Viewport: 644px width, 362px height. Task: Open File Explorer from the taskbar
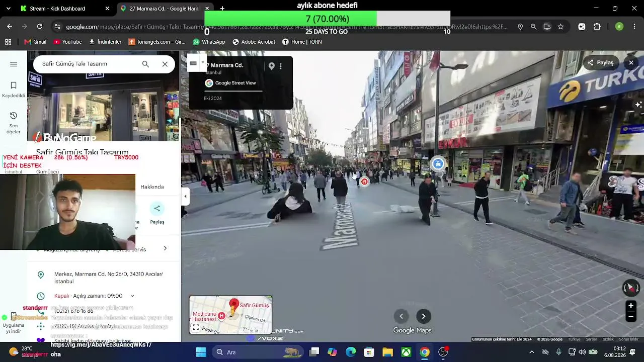point(387,352)
